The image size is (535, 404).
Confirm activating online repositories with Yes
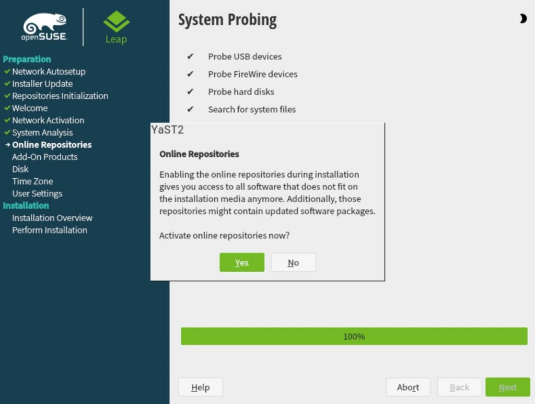pyautogui.click(x=242, y=262)
